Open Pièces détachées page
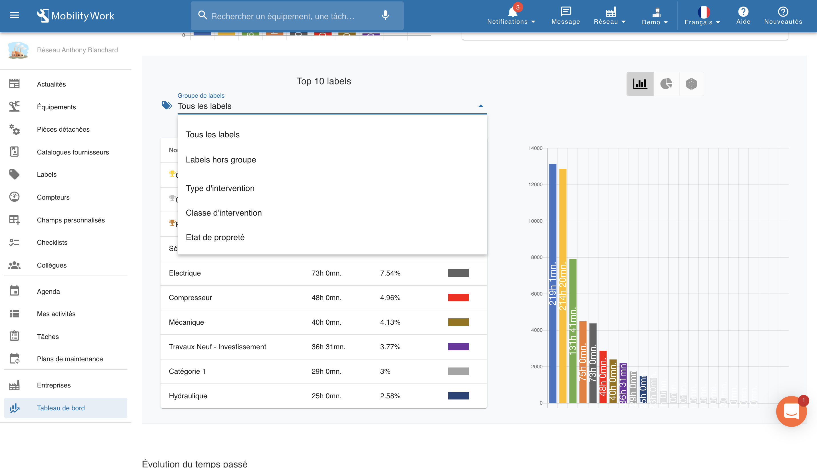The height and width of the screenshot is (468, 817). (63, 129)
